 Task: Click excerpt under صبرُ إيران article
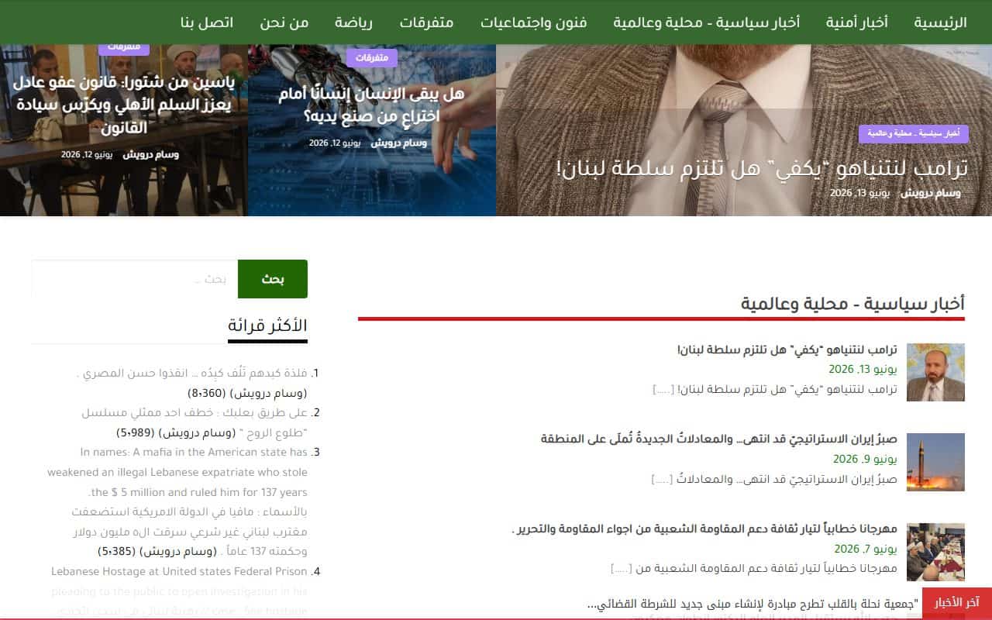773,479
